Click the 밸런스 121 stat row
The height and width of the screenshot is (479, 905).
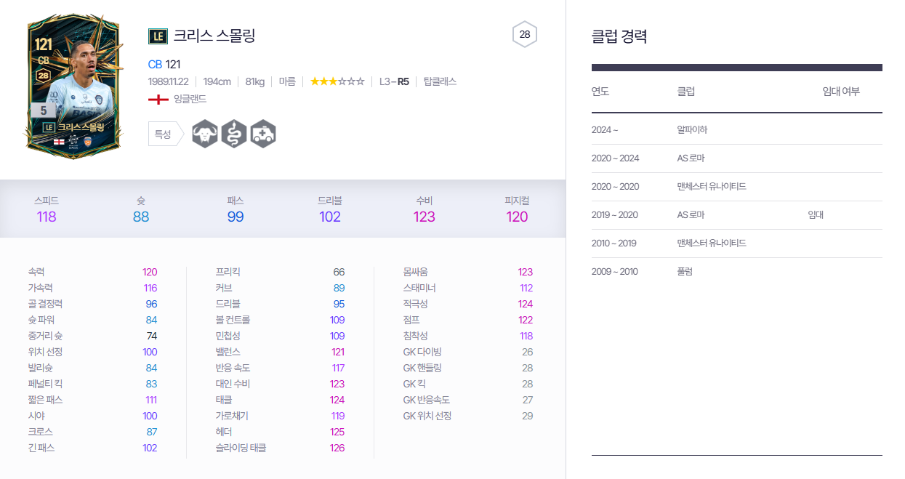coord(280,352)
